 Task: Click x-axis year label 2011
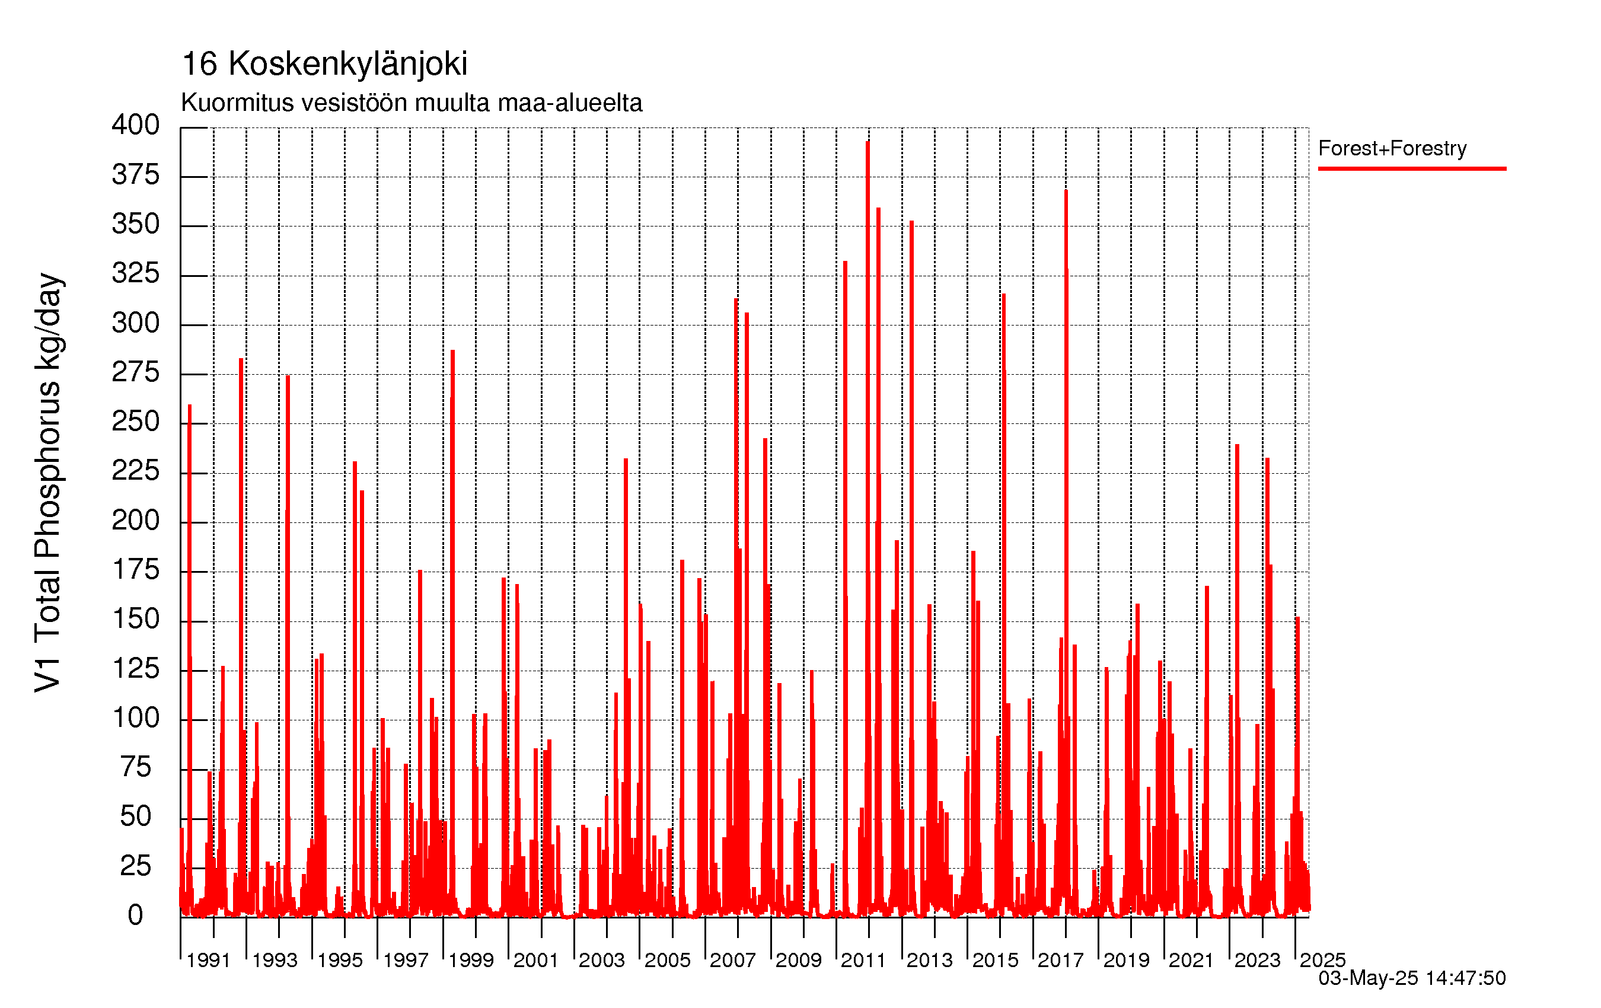[863, 960]
